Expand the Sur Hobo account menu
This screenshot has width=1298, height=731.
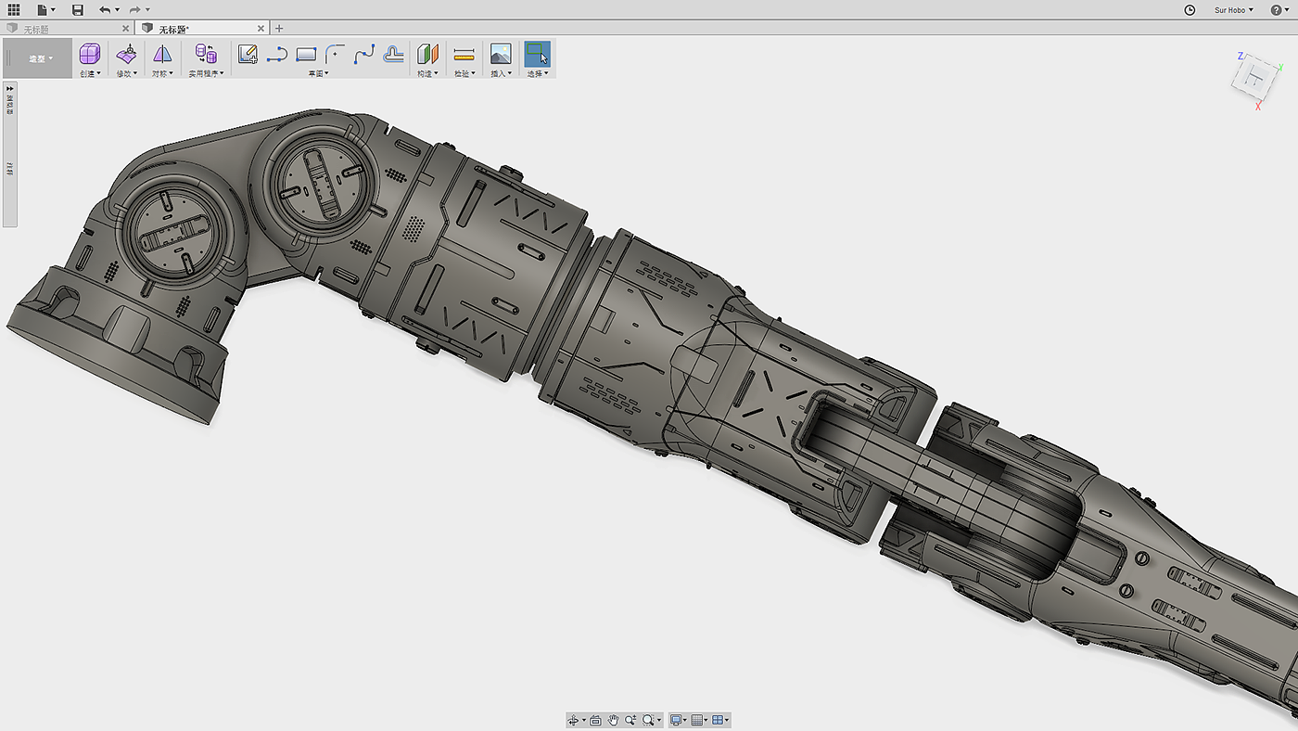pyautogui.click(x=1233, y=10)
